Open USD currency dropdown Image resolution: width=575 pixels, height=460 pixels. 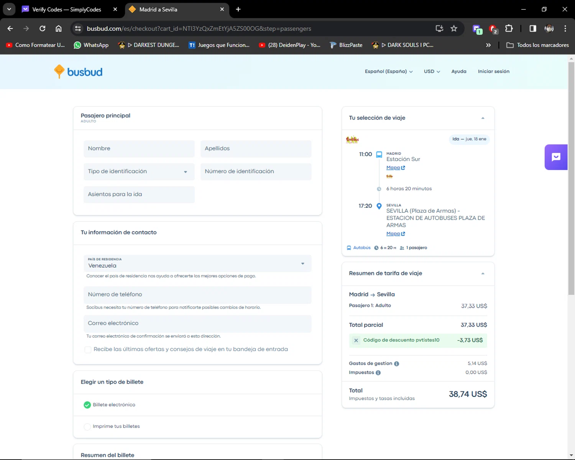tap(432, 71)
